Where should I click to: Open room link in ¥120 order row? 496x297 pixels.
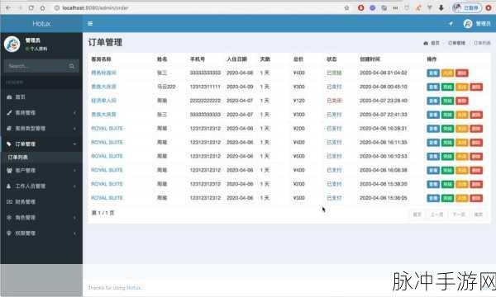(x=104, y=101)
